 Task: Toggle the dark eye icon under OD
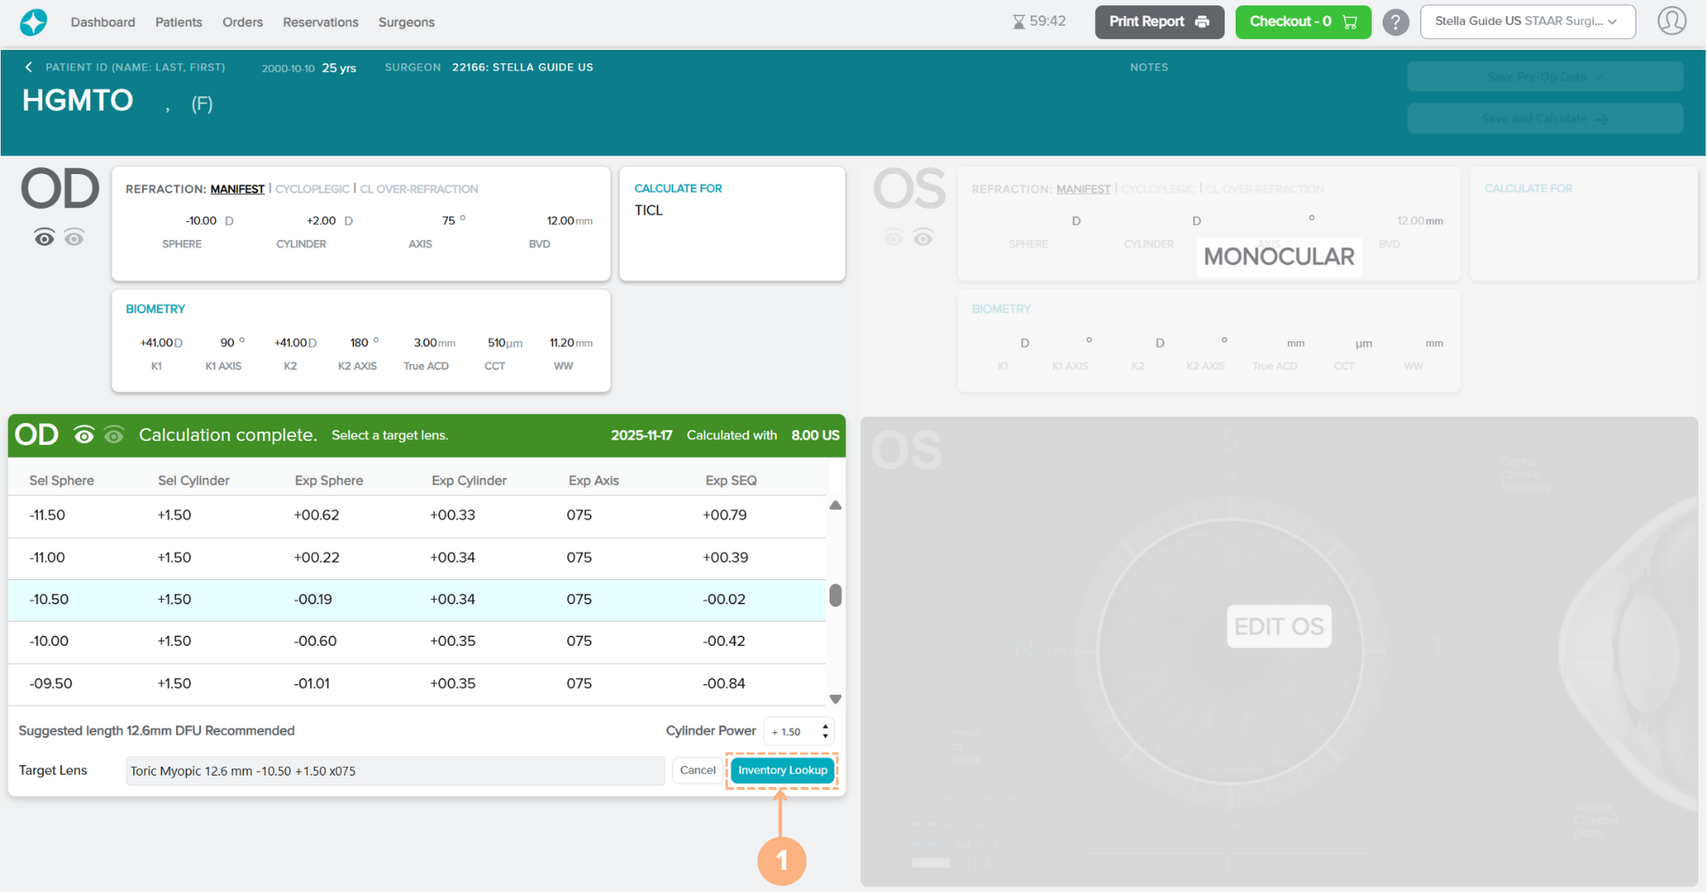[x=44, y=237]
